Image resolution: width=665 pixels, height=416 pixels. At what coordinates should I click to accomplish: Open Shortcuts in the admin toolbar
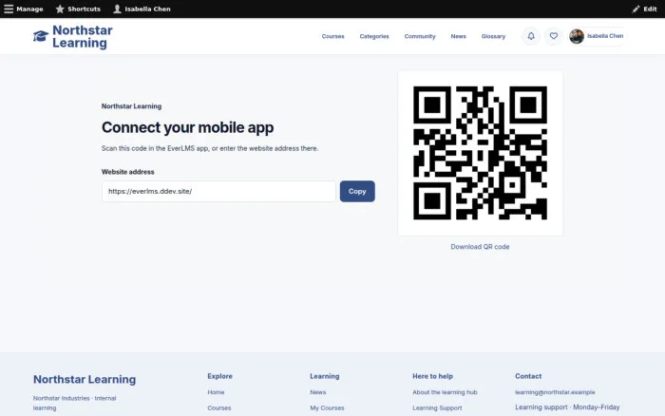coord(78,9)
